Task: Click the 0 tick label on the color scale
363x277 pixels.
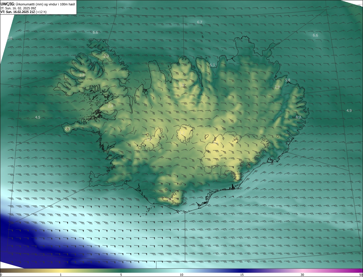Action: [1, 275]
